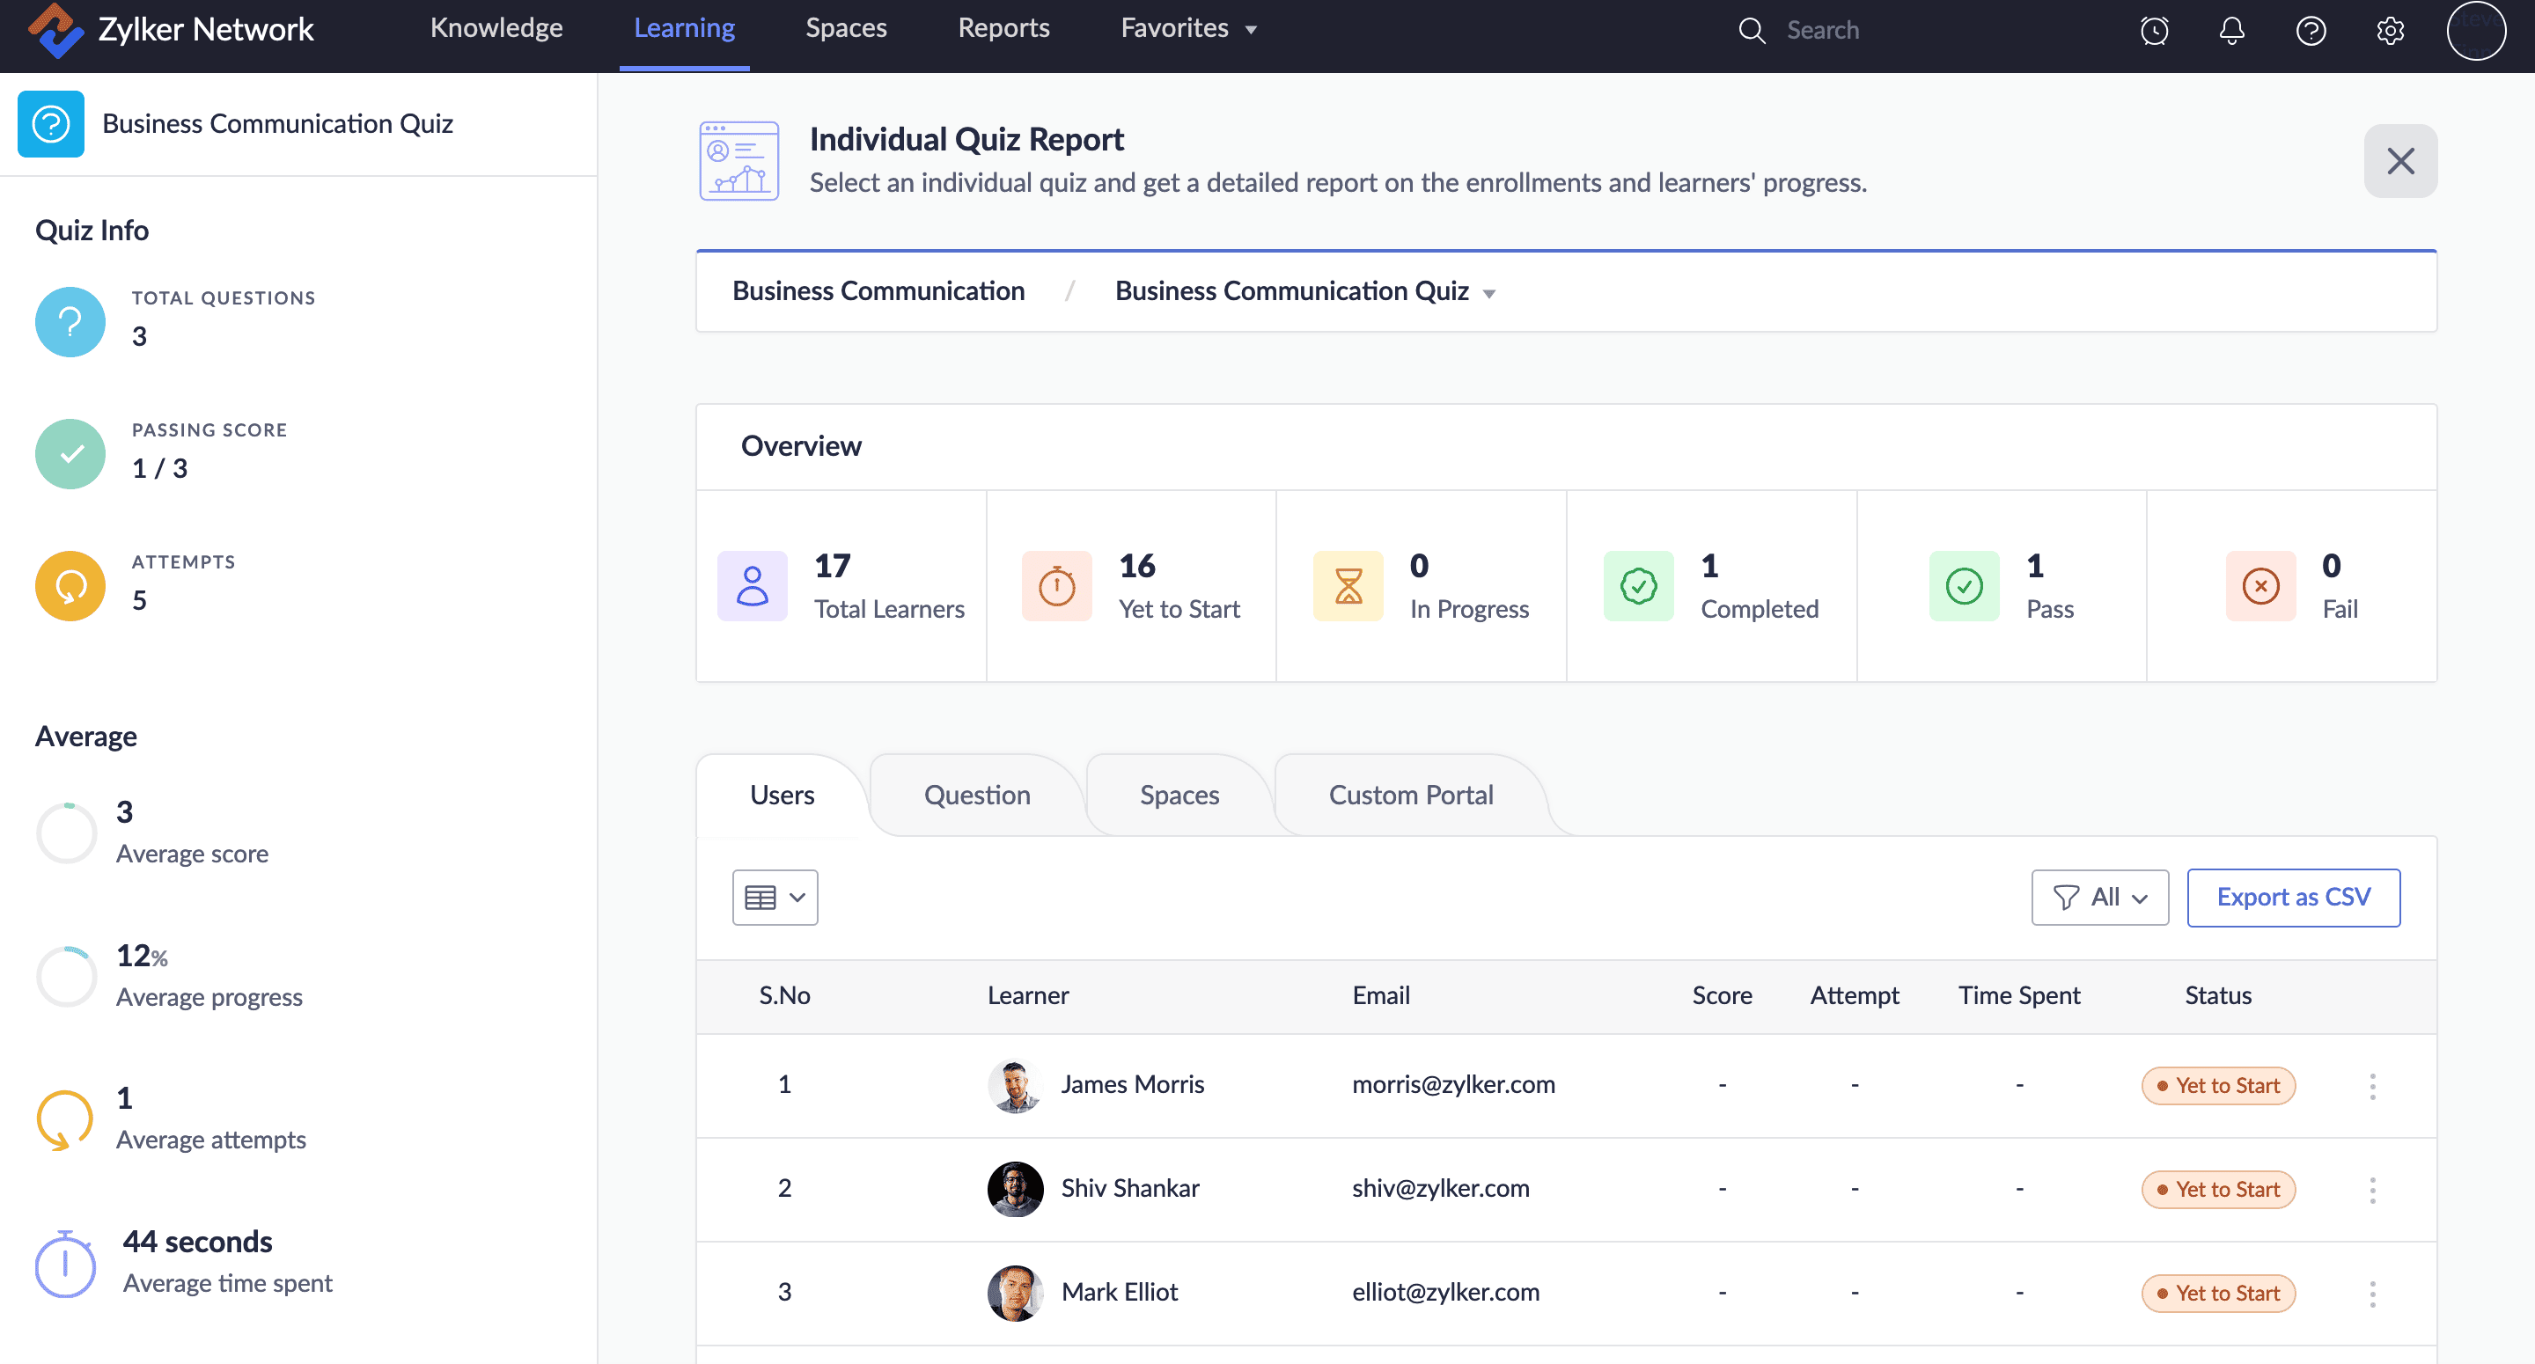Open the help question mark icon
2535x1364 pixels.
pyautogui.click(x=2310, y=31)
